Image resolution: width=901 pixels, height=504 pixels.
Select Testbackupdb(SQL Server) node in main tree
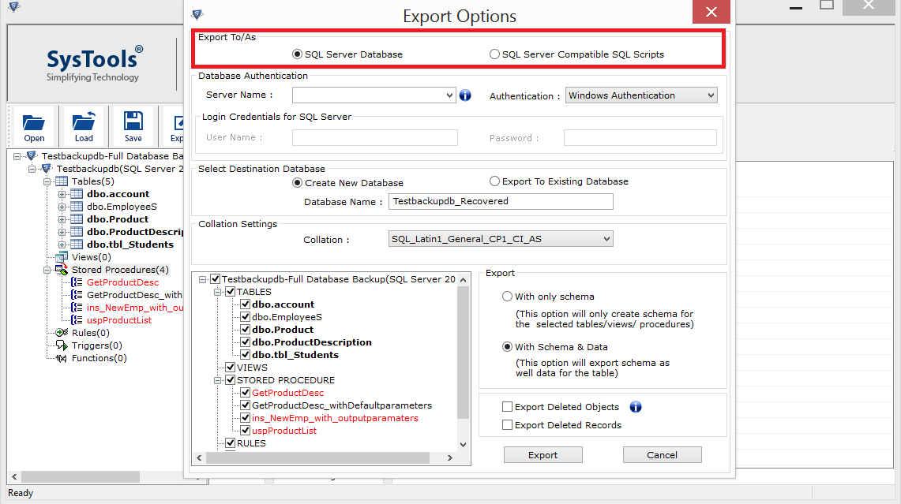120,169
